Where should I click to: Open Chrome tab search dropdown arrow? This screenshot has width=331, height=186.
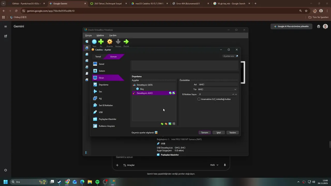point(3,4)
